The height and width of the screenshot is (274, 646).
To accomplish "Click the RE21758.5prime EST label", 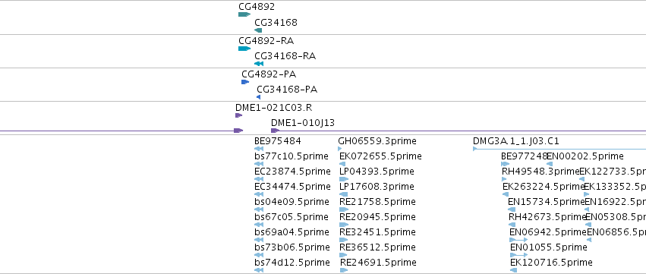I will coord(378,202).
